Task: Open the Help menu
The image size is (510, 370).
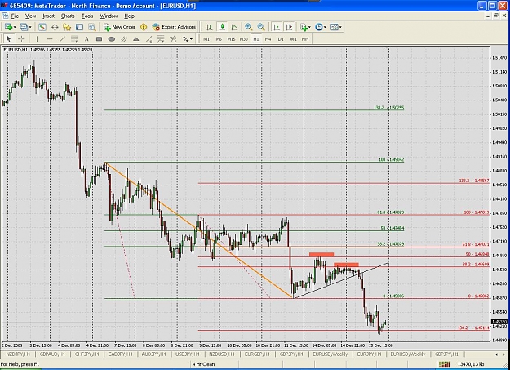Action: coord(129,16)
